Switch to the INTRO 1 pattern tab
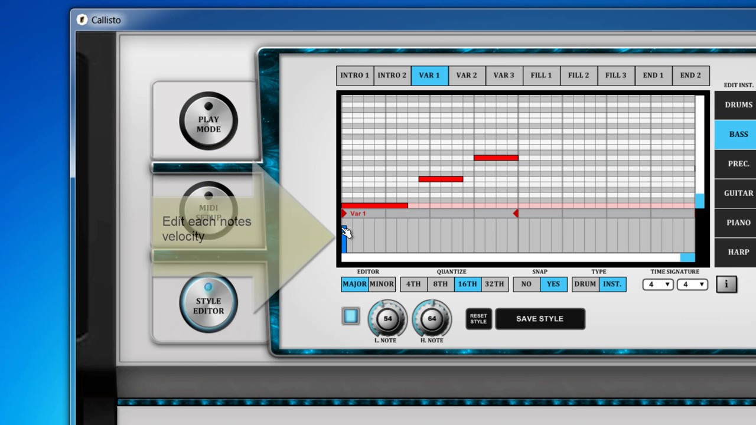The height and width of the screenshot is (425, 756). point(355,76)
